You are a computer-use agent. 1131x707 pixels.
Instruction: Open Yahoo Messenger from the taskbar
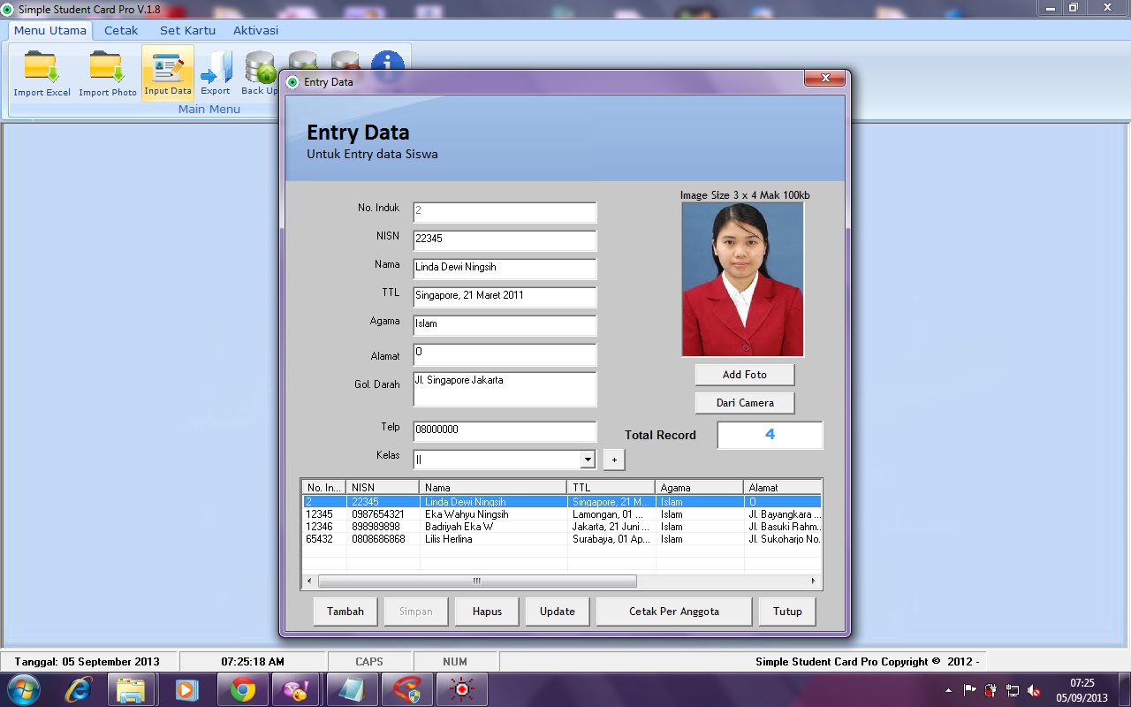(296, 688)
